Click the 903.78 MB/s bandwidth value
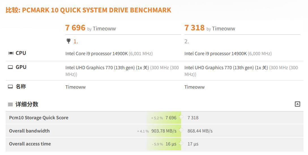 point(164,131)
